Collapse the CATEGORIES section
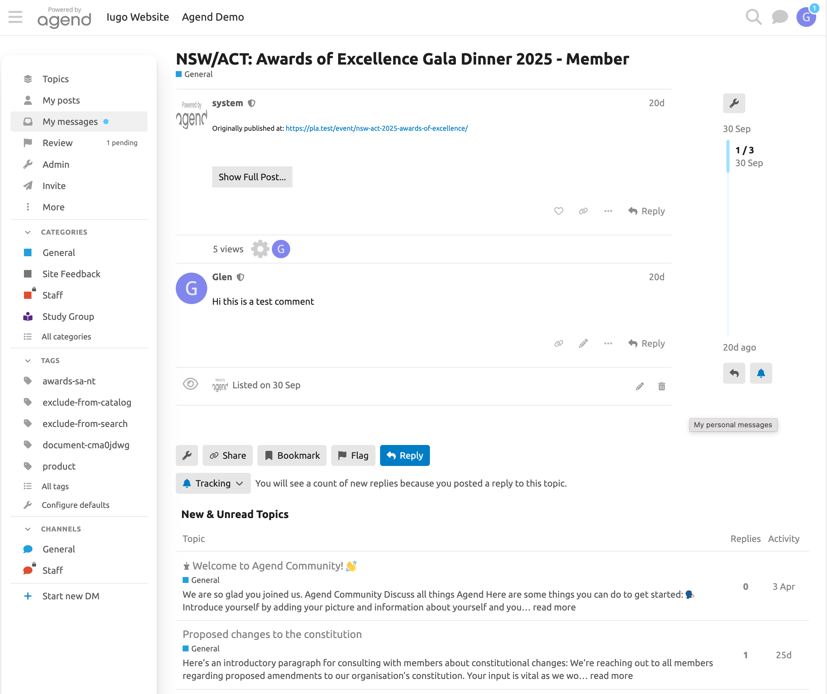 [28, 232]
